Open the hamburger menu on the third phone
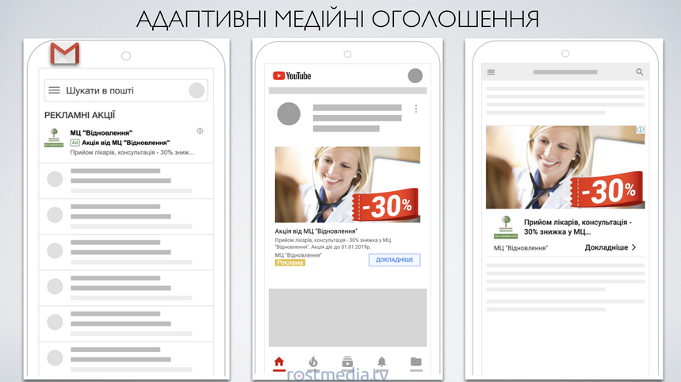Screen dimensions: 681x382 click(491, 72)
